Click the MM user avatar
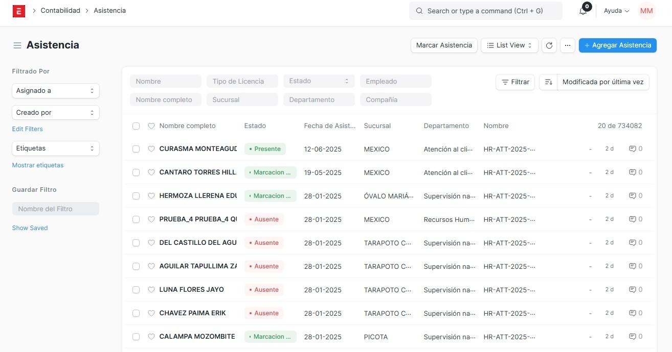Image resolution: width=672 pixels, height=352 pixels. click(646, 11)
